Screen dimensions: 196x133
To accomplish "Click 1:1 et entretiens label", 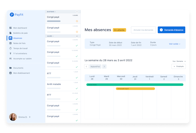I will coord(20,53).
